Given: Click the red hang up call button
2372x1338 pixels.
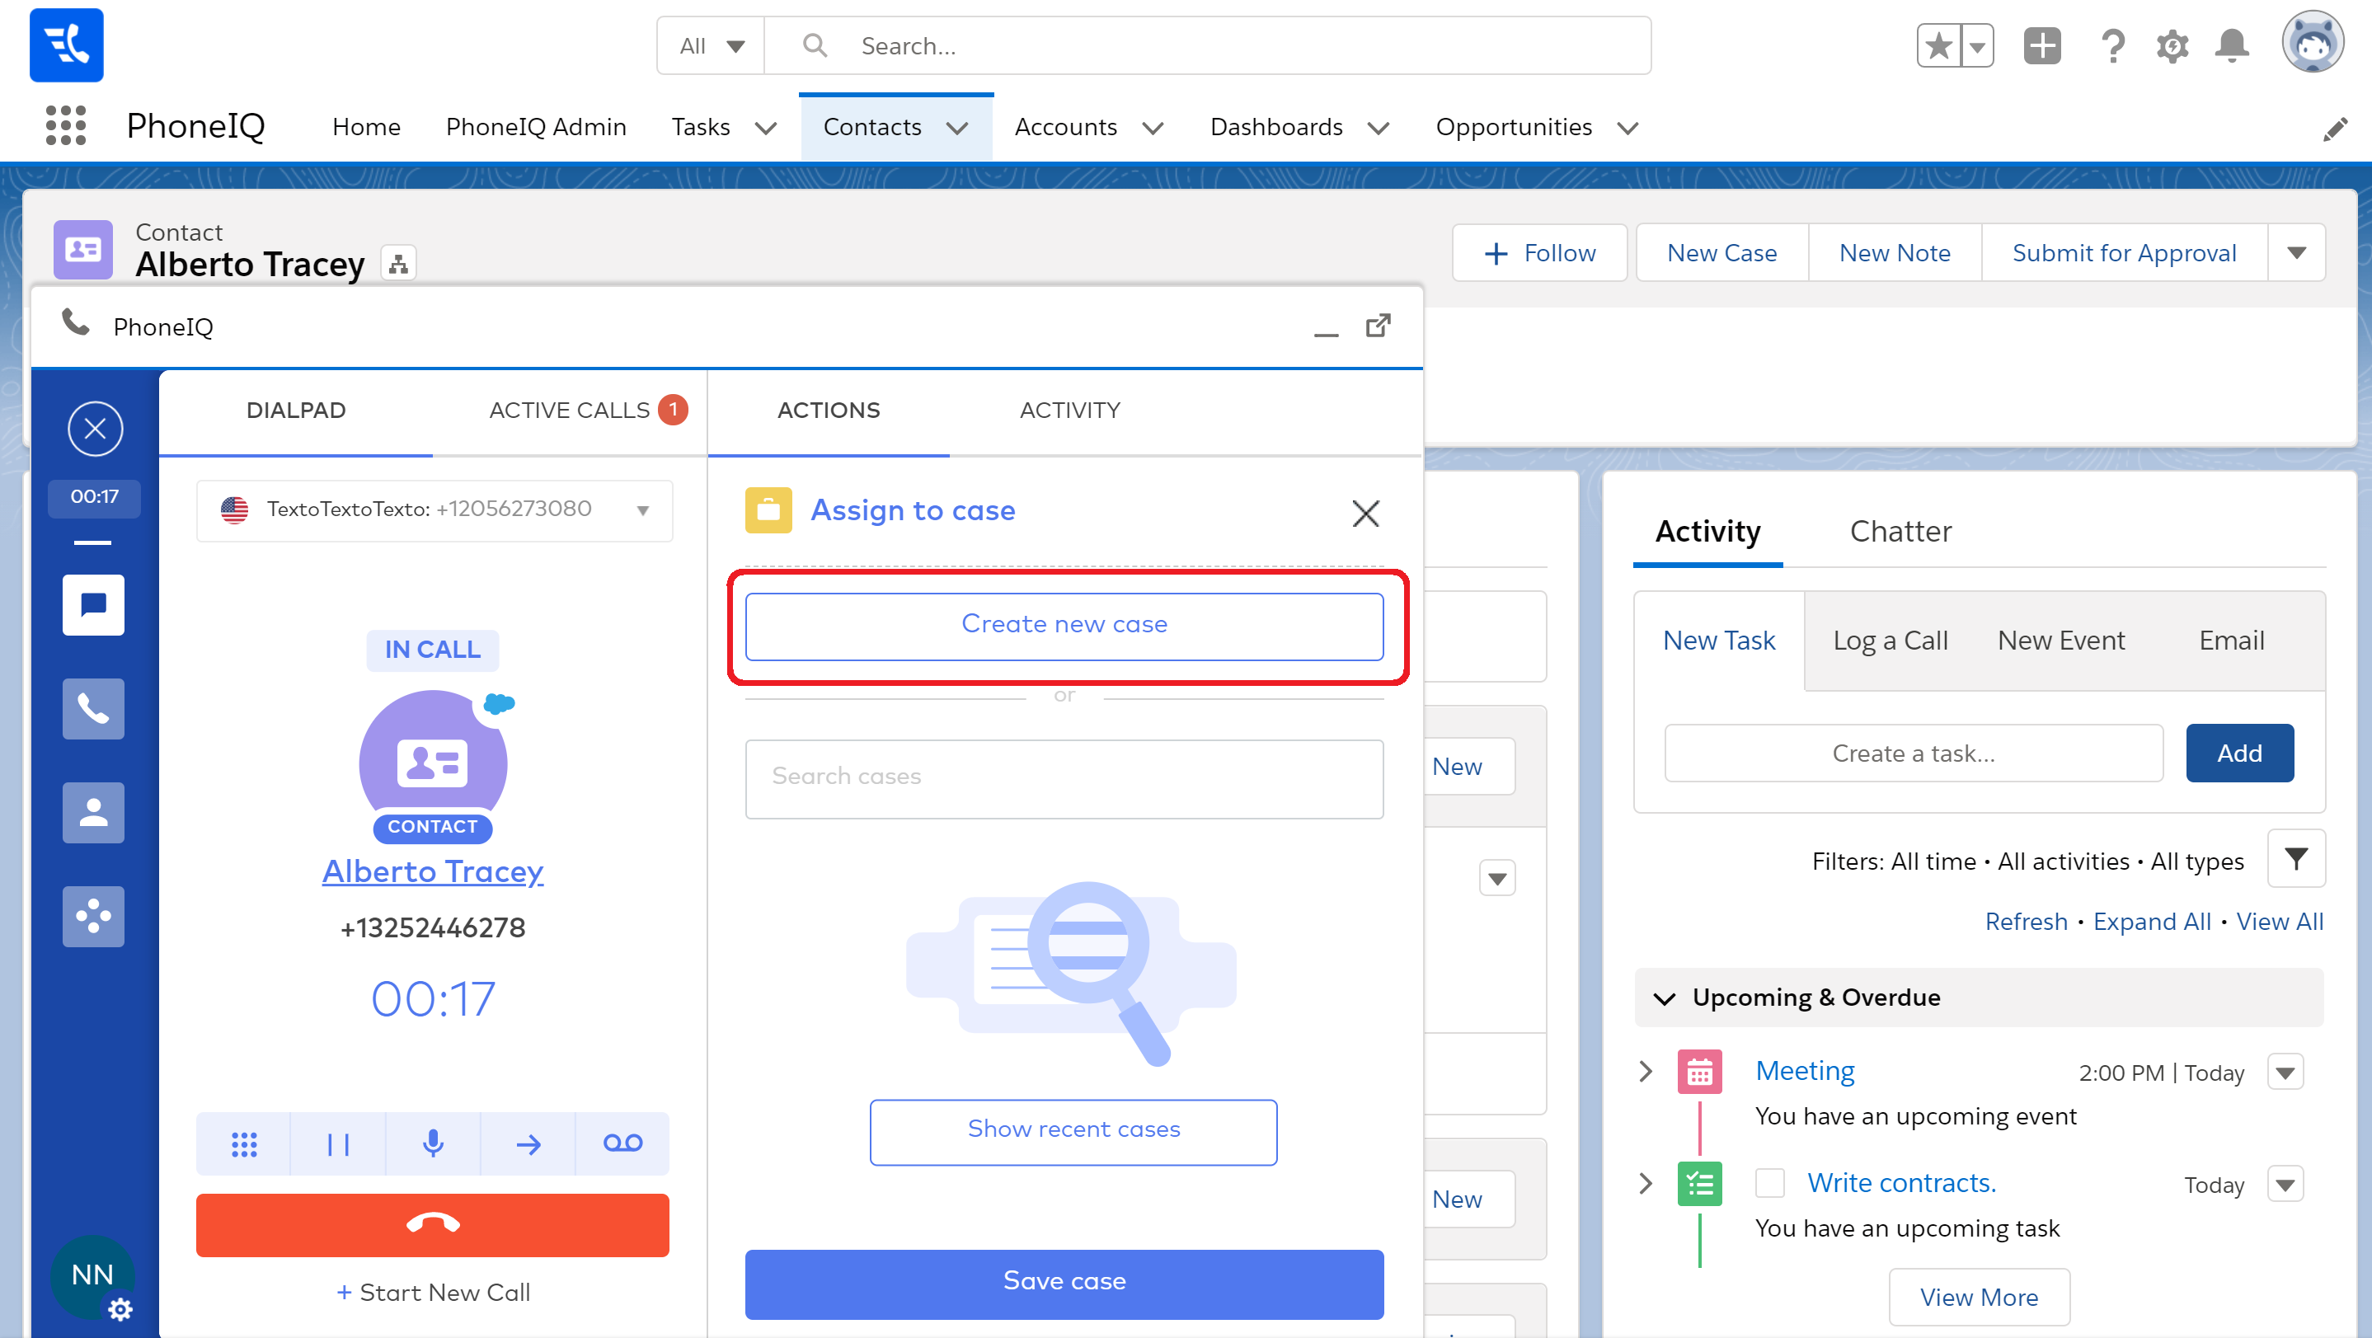Looking at the screenshot, I should point(432,1223).
